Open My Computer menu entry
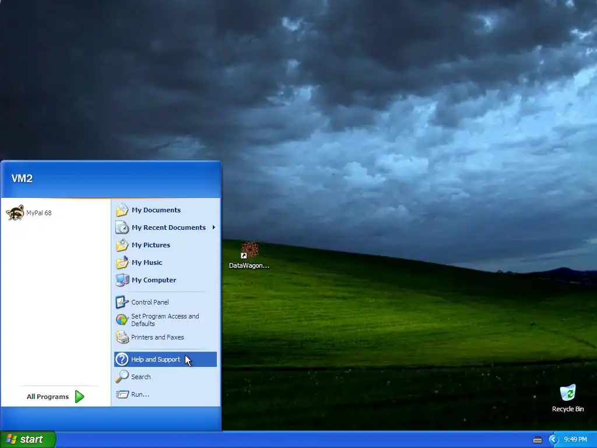Image resolution: width=597 pixels, height=448 pixels. (x=165, y=280)
